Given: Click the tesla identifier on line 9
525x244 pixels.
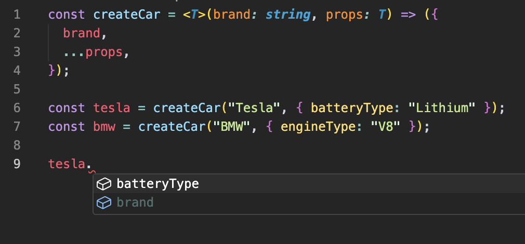Looking at the screenshot, I should (x=67, y=164).
